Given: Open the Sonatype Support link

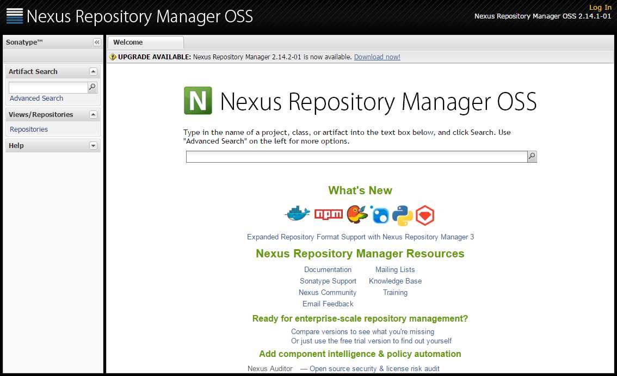Looking at the screenshot, I should click(x=328, y=281).
